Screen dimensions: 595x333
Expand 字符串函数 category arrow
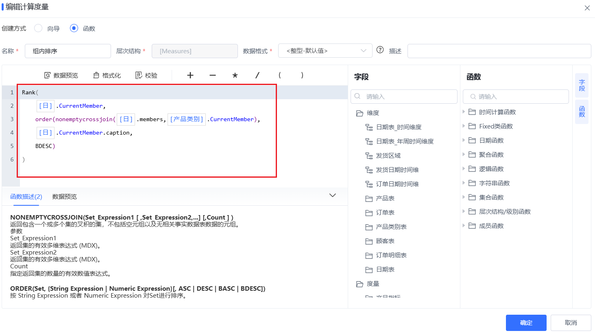pyautogui.click(x=464, y=183)
